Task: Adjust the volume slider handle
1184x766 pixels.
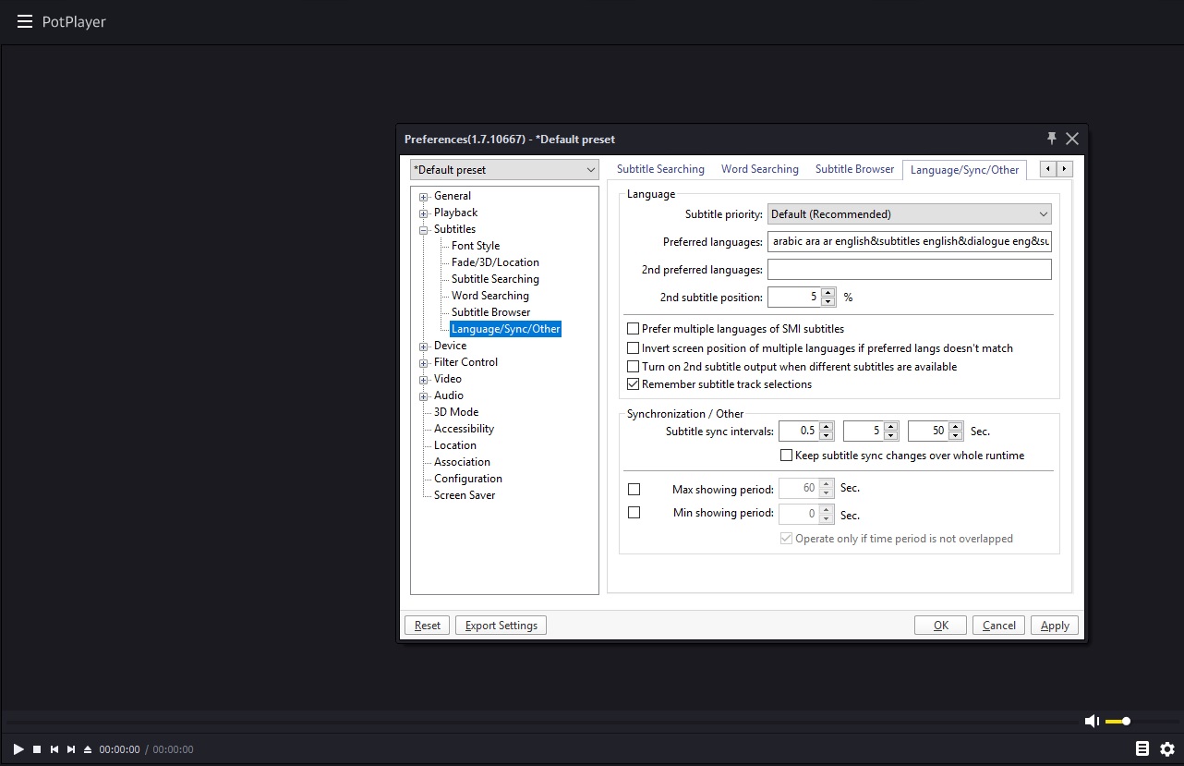Action: pyautogui.click(x=1126, y=721)
